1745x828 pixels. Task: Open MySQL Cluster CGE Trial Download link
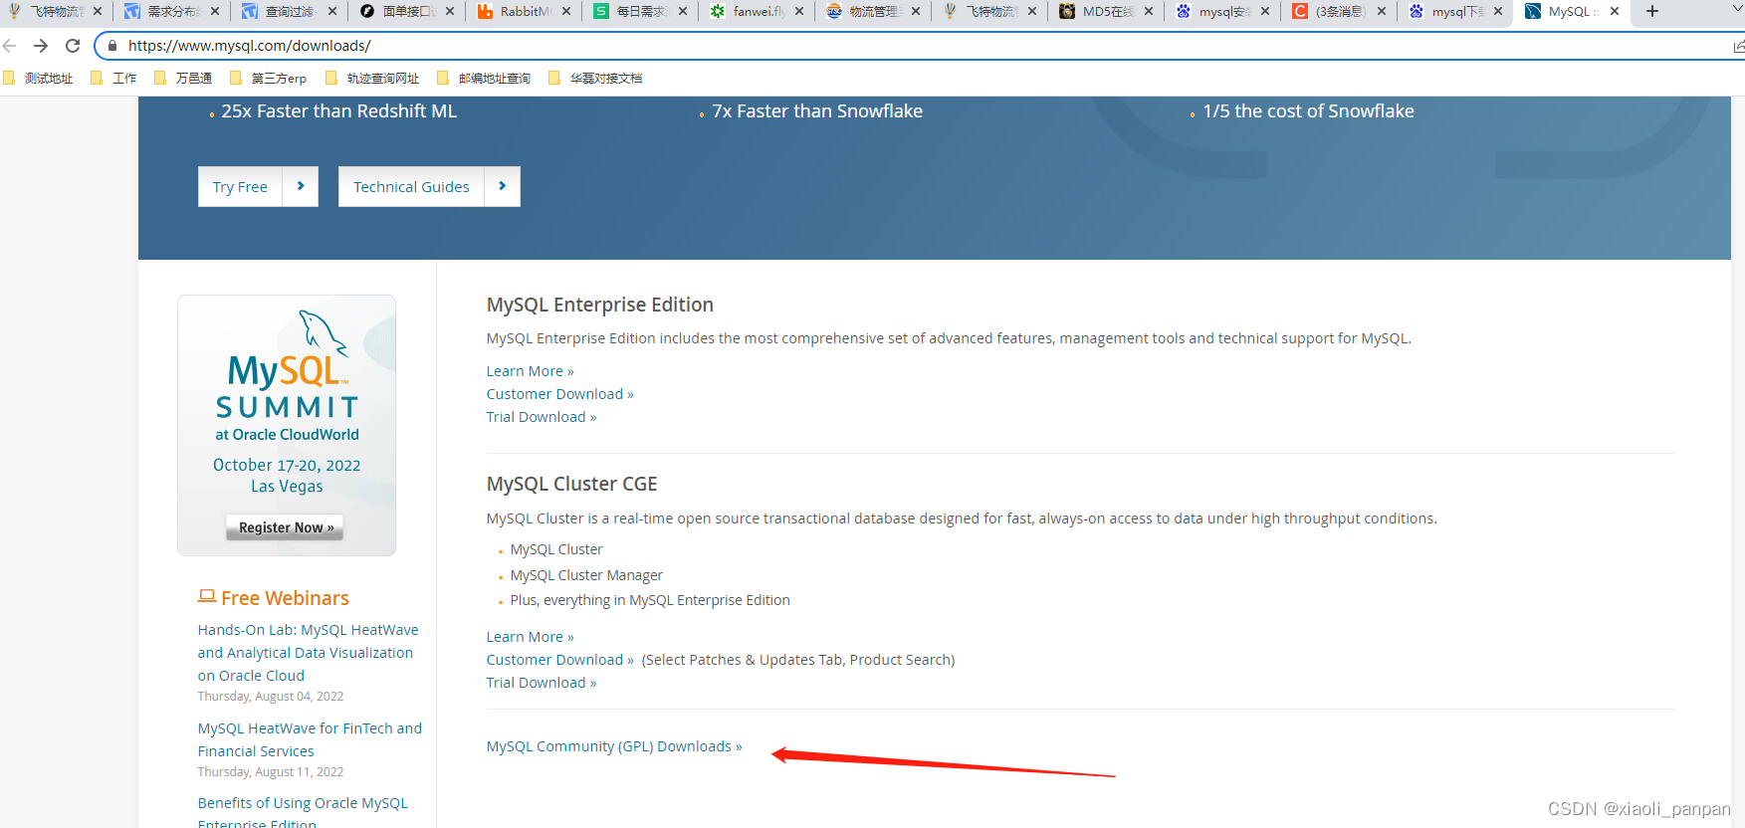tap(542, 683)
